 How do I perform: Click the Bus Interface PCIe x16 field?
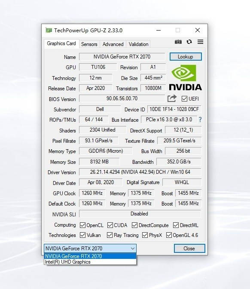tap(169, 120)
